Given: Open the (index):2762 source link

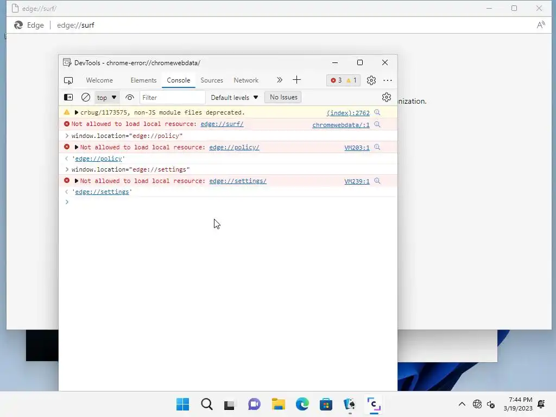Looking at the screenshot, I should pyautogui.click(x=348, y=113).
